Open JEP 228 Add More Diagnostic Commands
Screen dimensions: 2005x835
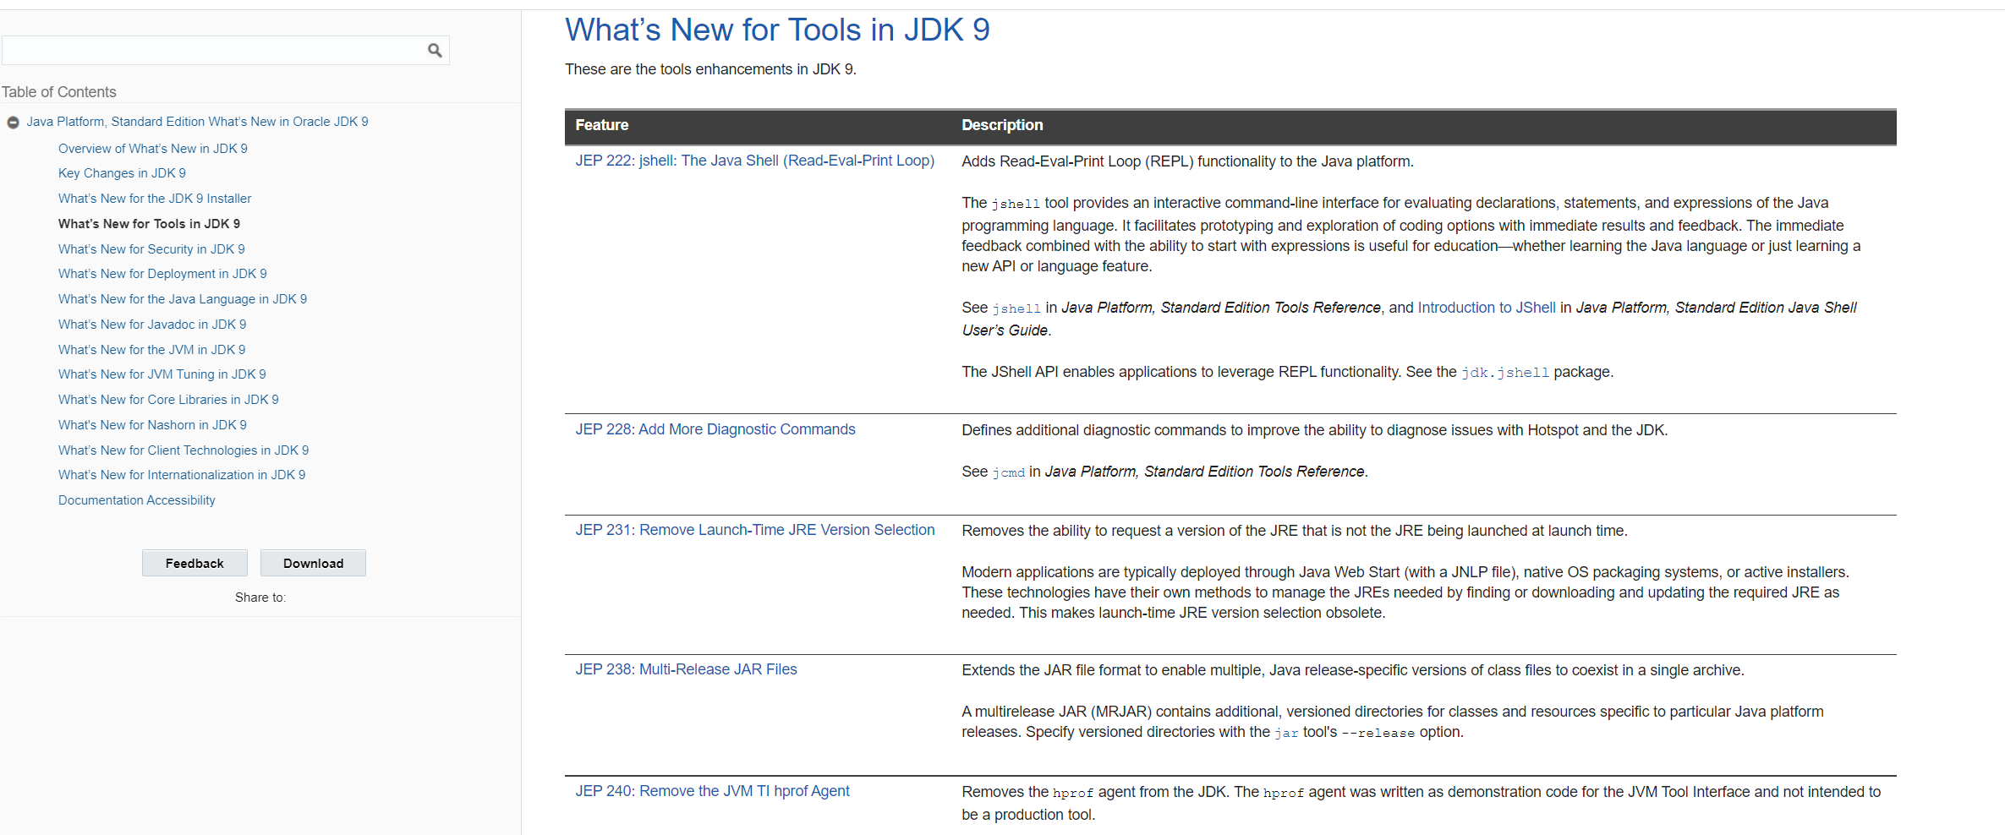(x=715, y=429)
